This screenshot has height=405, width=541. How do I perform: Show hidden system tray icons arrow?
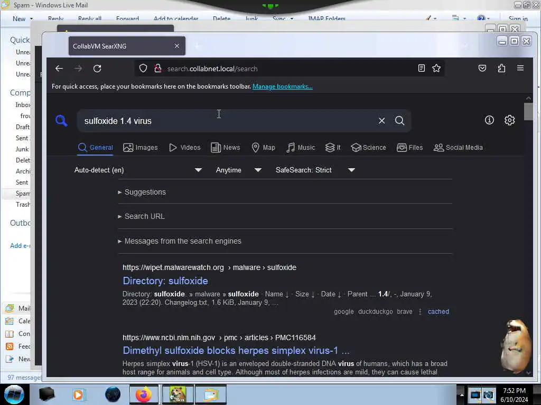coord(462,394)
